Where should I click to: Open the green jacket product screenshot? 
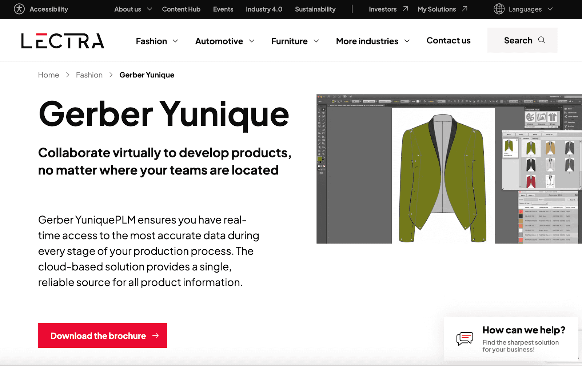(449, 169)
